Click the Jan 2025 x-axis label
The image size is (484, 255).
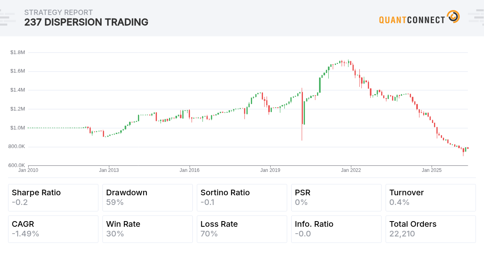coord(432,170)
